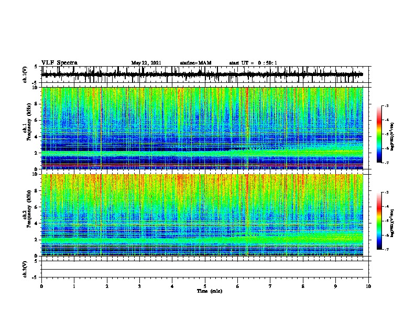Click the "Time (min)" axis label
Viewport: 415px width, 321px height.
coord(210,291)
